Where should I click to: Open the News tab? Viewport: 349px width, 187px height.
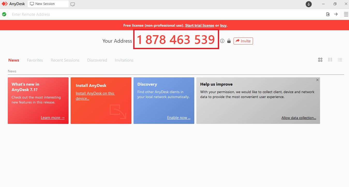(x=14, y=60)
